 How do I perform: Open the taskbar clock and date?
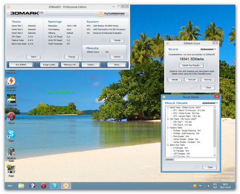point(225,186)
